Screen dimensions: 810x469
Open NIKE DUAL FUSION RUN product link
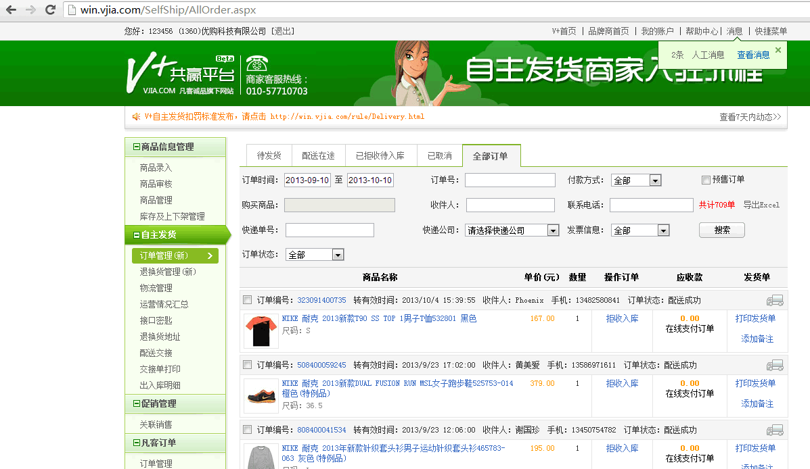tap(398, 388)
